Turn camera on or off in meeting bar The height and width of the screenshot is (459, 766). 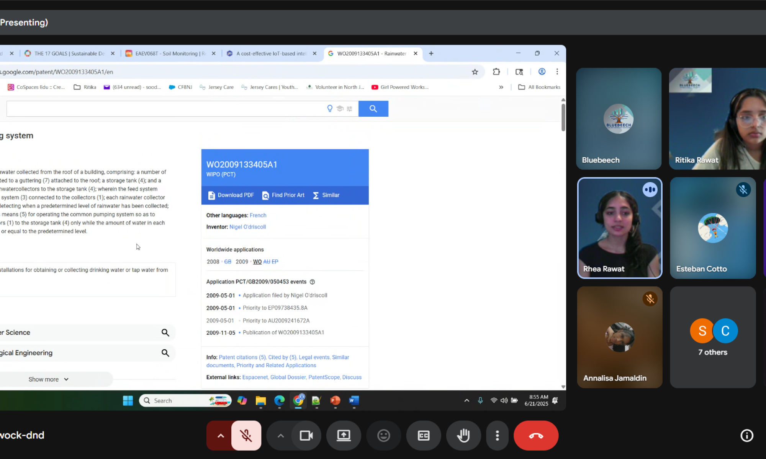point(306,435)
